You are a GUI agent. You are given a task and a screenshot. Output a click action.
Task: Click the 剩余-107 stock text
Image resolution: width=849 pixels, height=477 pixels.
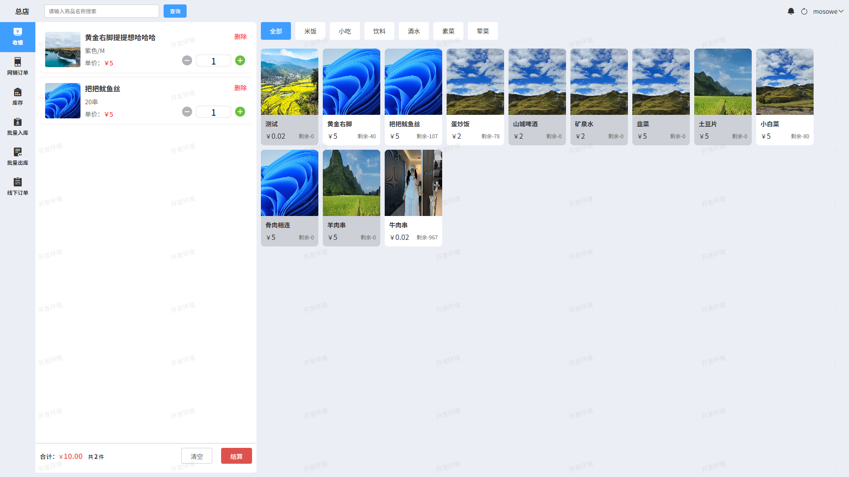(x=427, y=136)
